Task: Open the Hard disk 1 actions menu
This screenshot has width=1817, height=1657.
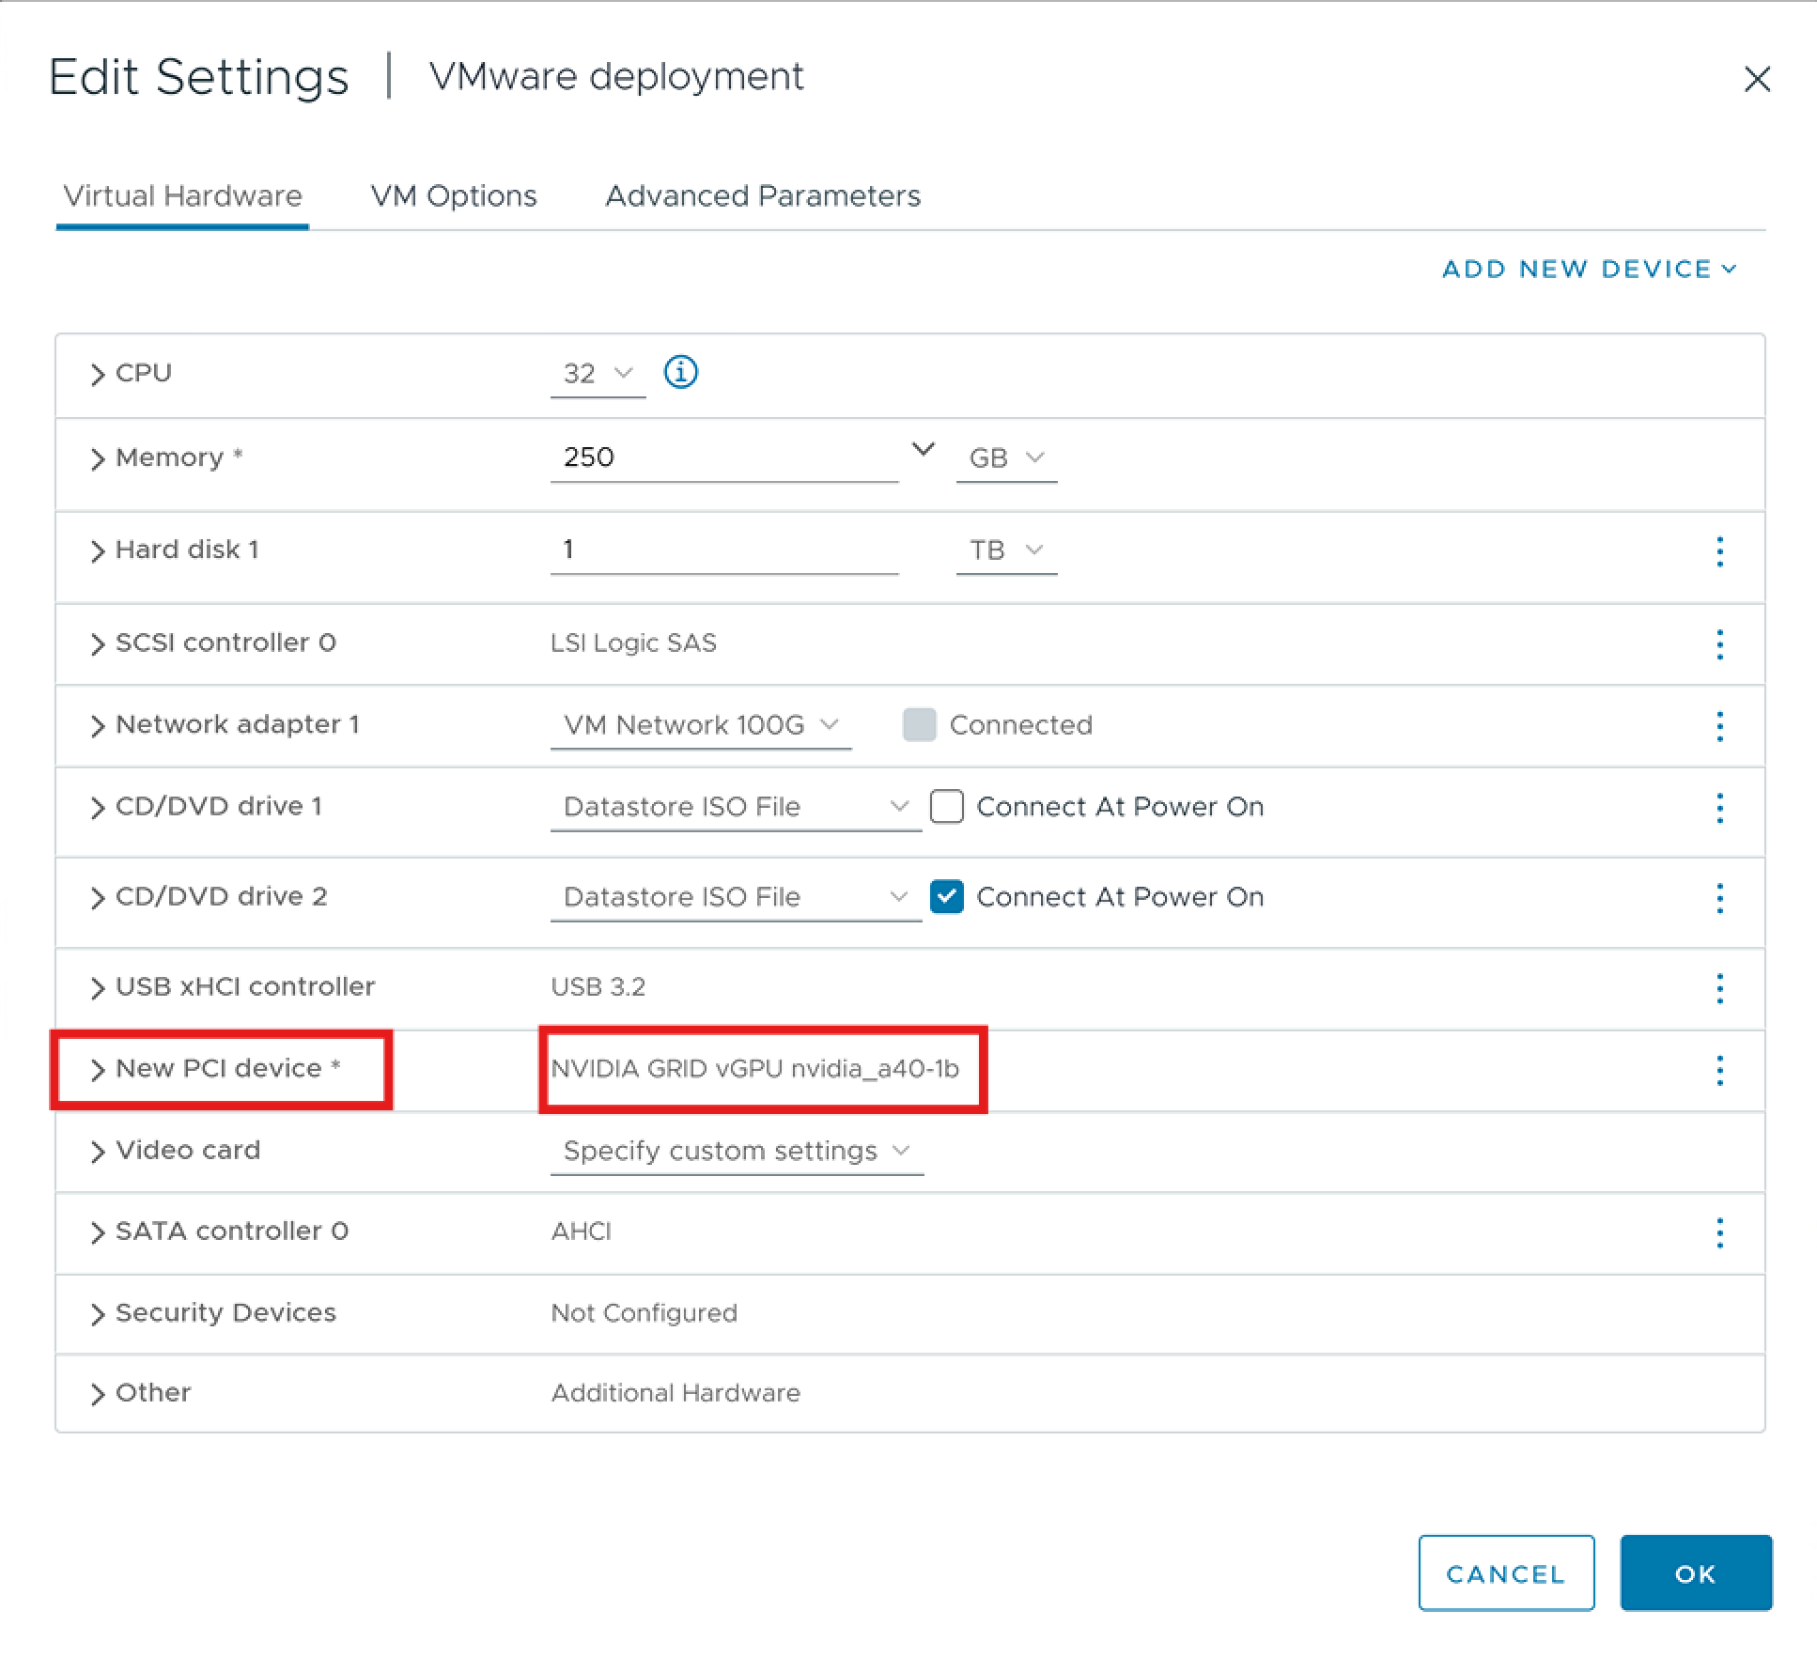Action: coord(1719,553)
